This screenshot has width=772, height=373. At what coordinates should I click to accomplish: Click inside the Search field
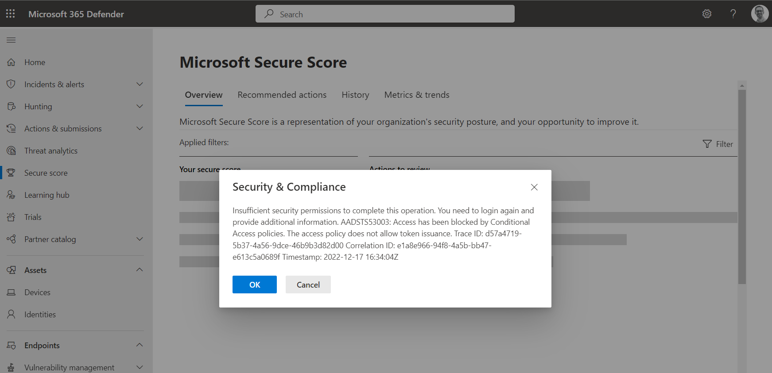click(385, 14)
